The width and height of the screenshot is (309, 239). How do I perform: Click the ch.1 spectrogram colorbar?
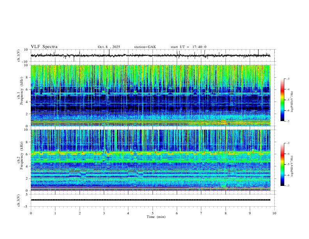tap(282, 100)
